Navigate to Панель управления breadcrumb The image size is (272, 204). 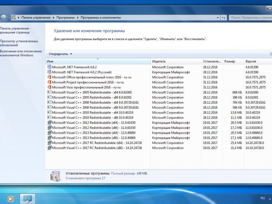(36, 18)
